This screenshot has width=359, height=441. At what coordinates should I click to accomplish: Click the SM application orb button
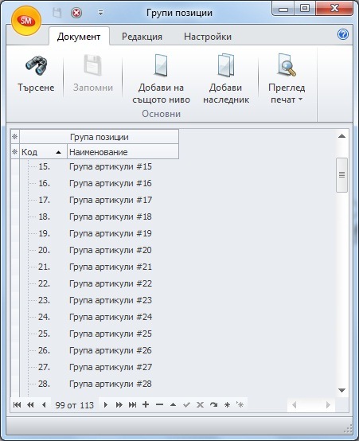(x=26, y=21)
